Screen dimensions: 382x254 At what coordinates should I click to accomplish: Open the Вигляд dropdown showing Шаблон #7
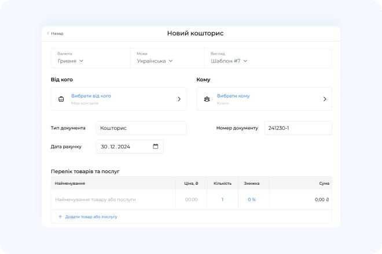coord(229,61)
